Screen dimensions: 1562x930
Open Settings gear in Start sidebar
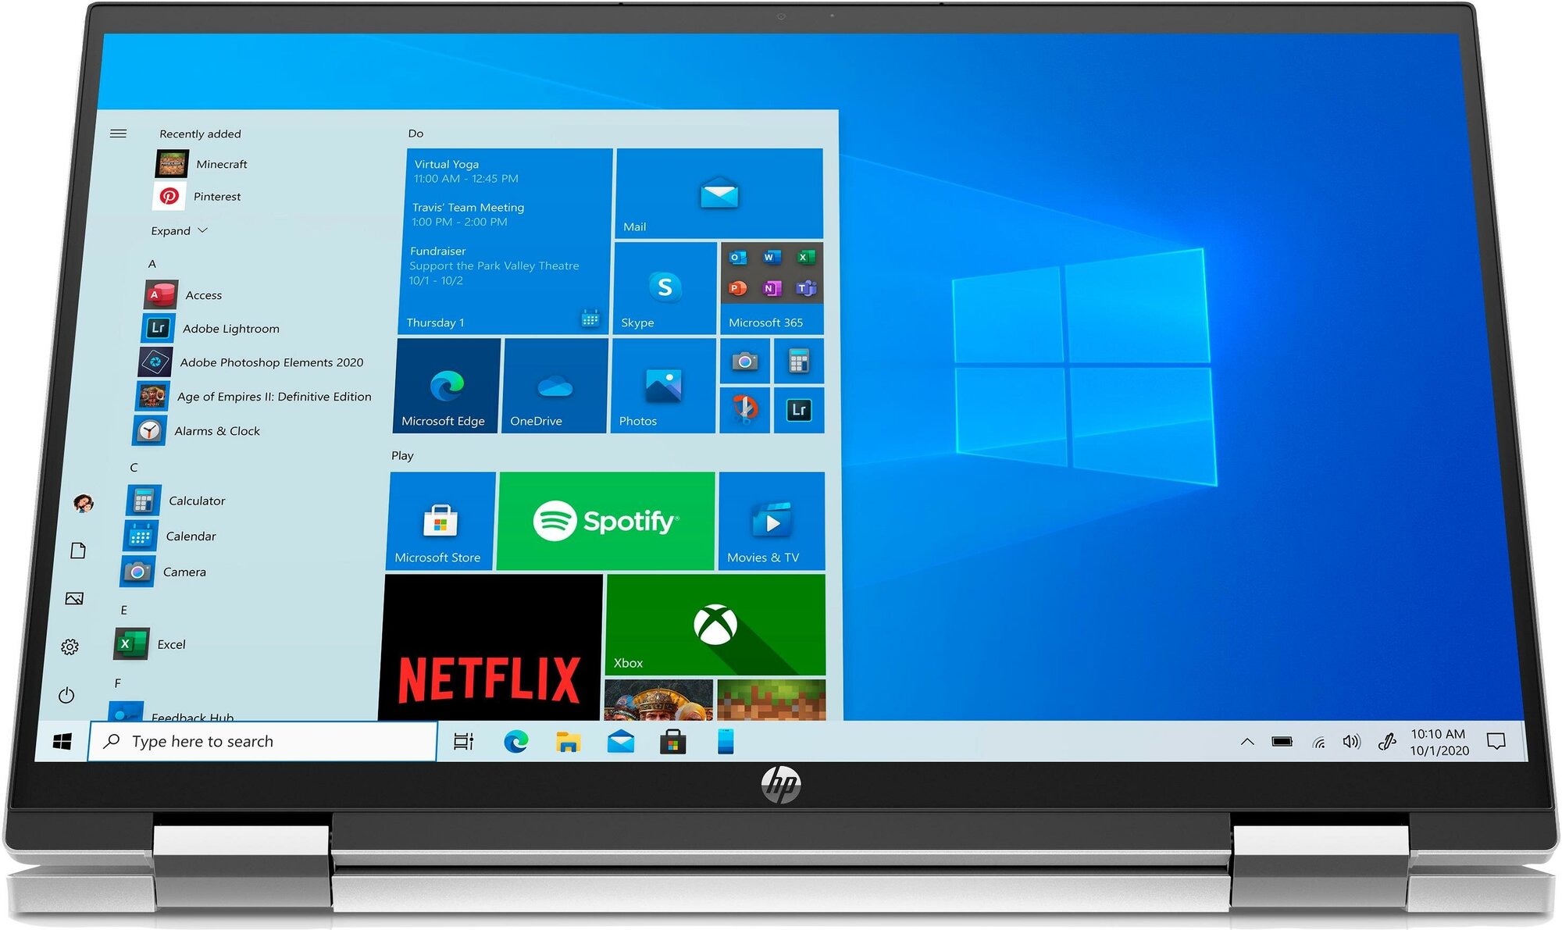coord(70,647)
